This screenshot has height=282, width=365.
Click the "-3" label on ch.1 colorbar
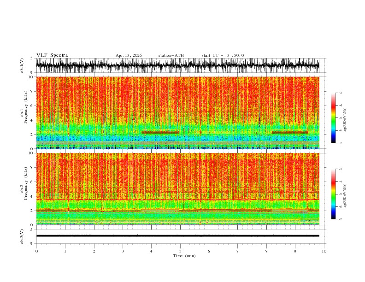(340, 93)
